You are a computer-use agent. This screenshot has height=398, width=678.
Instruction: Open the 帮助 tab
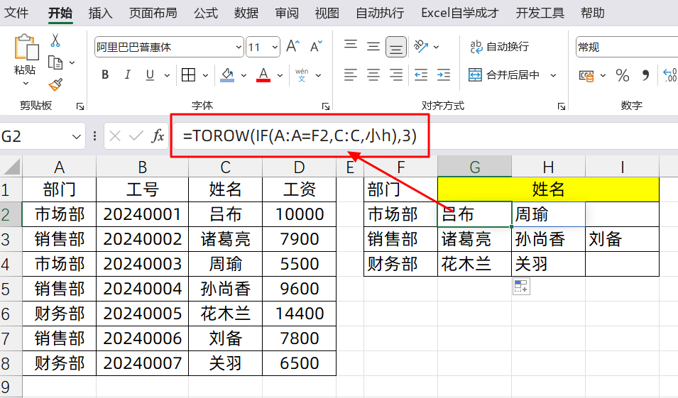click(x=592, y=13)
